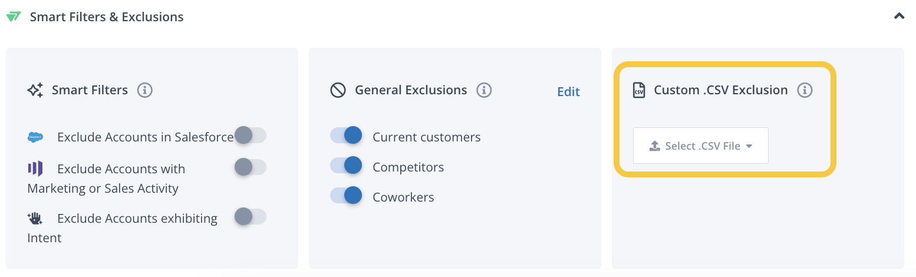This screenshot has height=277, width=916.
Task: Click the intent hand icon
Action: 35,219
